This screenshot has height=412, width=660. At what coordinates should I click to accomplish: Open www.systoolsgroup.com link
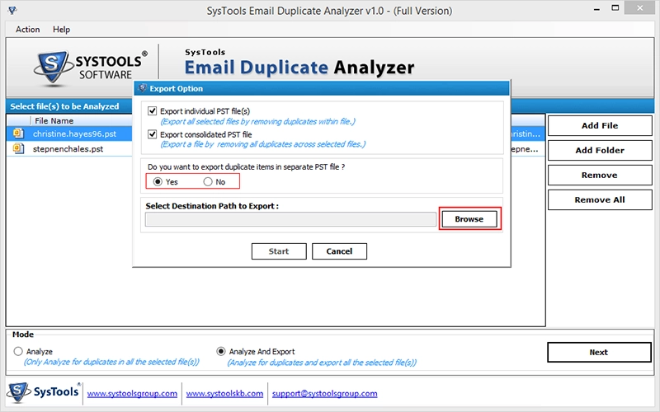pos(132,394)
